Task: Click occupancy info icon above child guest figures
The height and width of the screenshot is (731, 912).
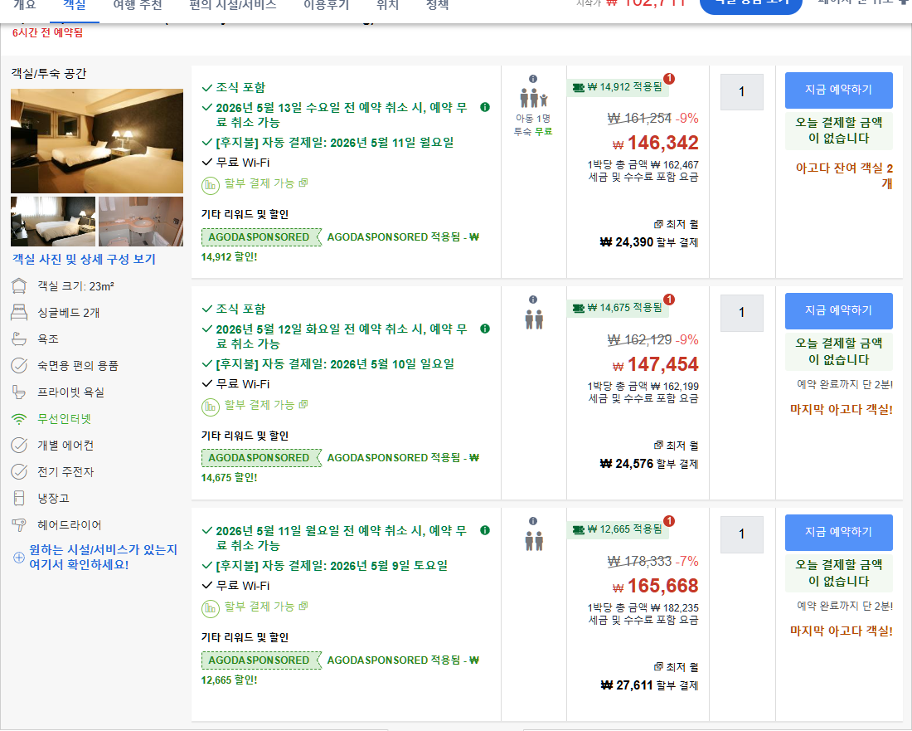Action: click(x=533, y=79)
